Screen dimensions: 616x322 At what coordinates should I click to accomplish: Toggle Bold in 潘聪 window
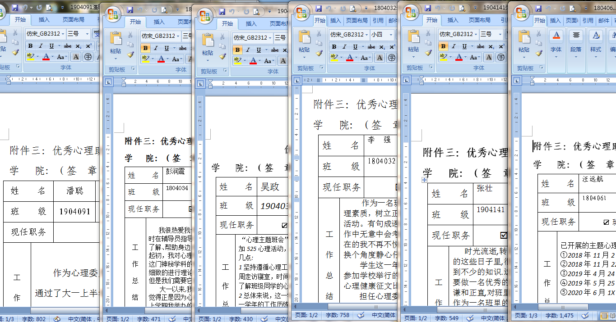[x=31, y=46]
